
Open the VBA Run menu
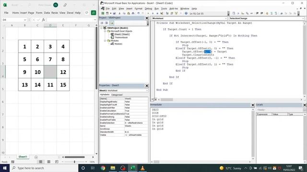pos(156,9)
